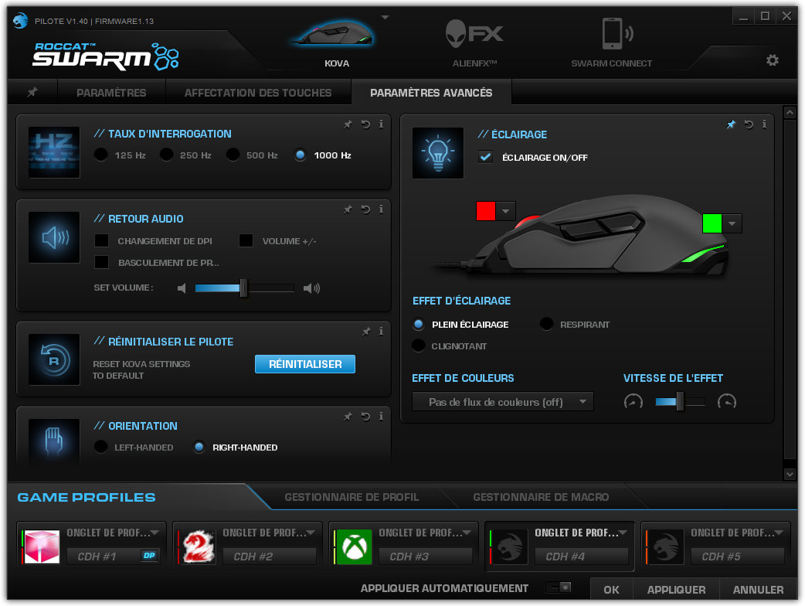Select 250 Hz polling rate
The height and width of the screenshot is (606, 805).
click(x=166, y=155)
